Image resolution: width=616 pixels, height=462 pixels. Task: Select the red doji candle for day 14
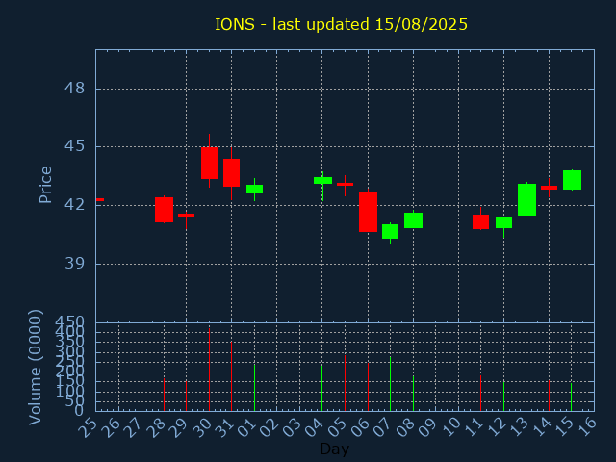tap(549, 188)
